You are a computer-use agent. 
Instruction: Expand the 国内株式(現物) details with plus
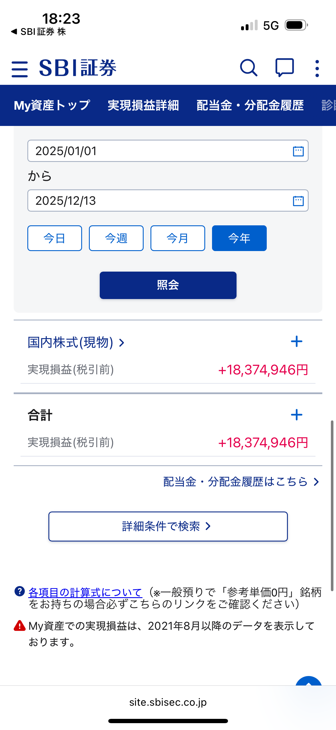coord(296,342)
